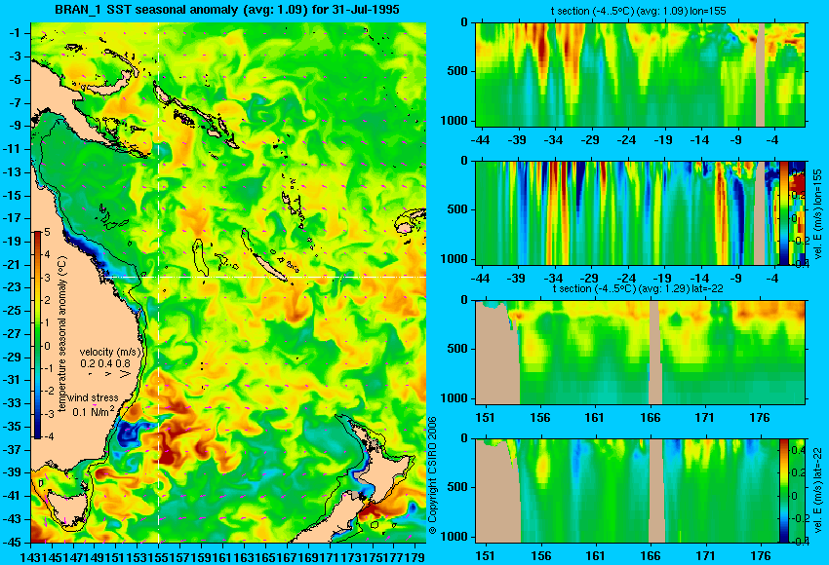Click '166' on the lat=-22 temperature section axis
The height and width of the screenshot is (565, 829).
point(650,418)
